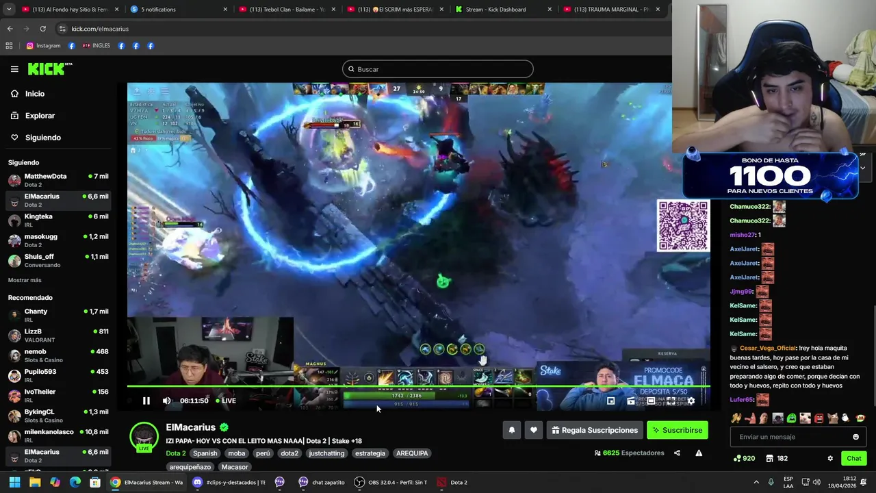
Task: Open browser apps grid icon
Action: coord(9,46)
